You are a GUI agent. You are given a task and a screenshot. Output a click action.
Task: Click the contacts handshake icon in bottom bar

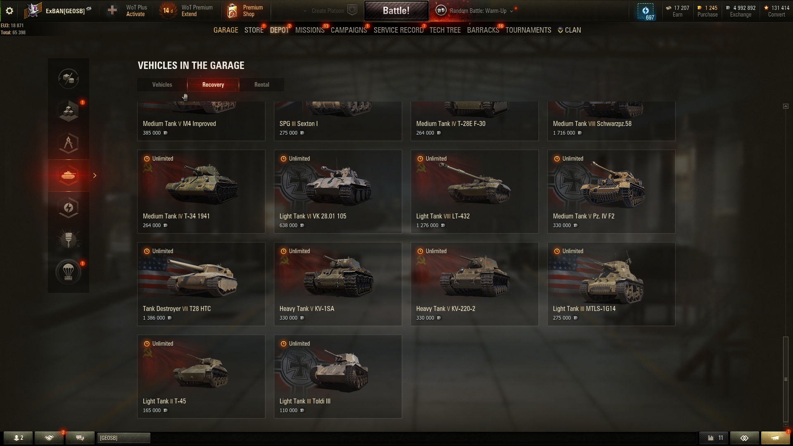(49, 438)
